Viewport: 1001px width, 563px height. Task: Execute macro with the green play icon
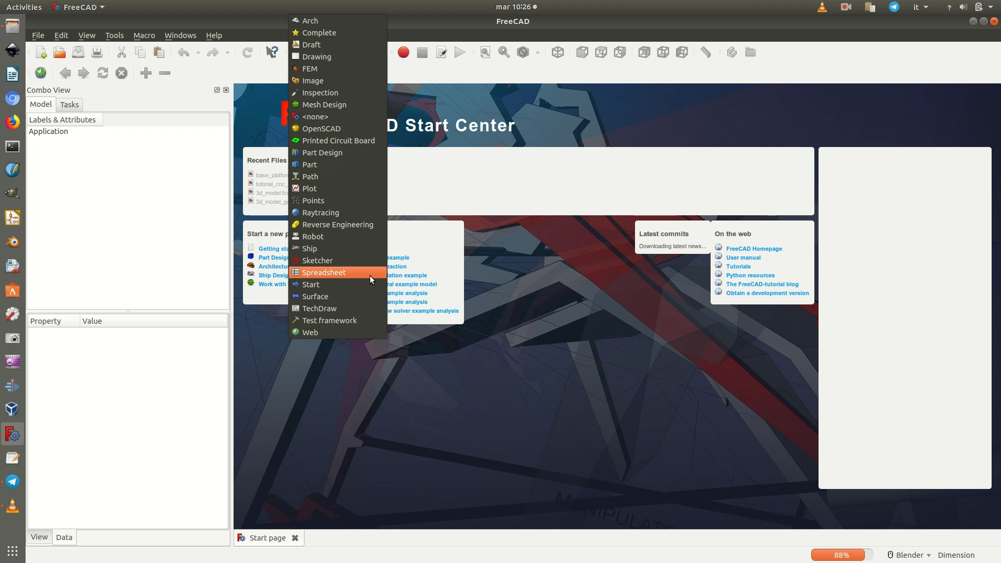pyautogui.click(x=460, y=52)
